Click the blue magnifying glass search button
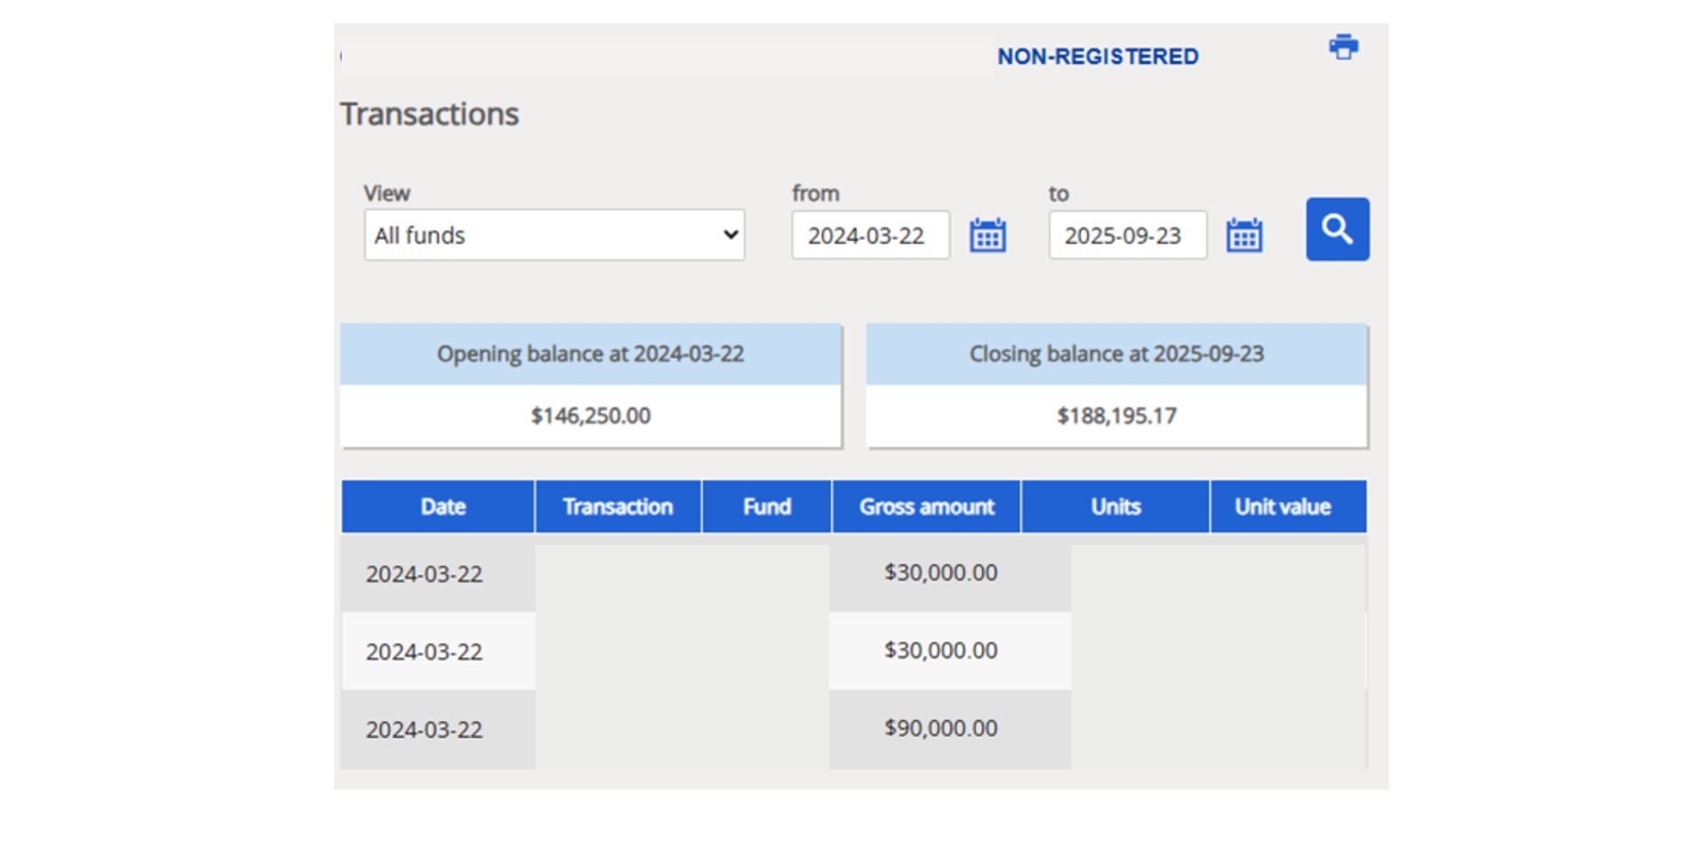The height and width of the screenshot is (847, 1705). coord(1336,229)
